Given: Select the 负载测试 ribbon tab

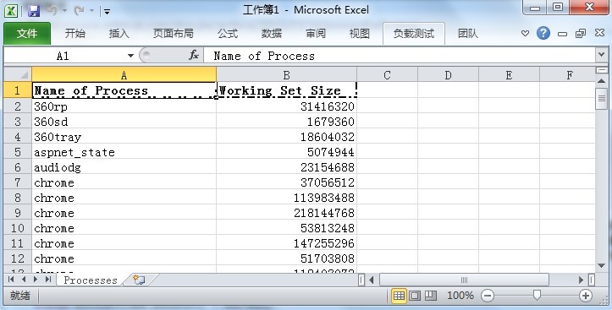Looking at the screenshot, I should [414, 34].
